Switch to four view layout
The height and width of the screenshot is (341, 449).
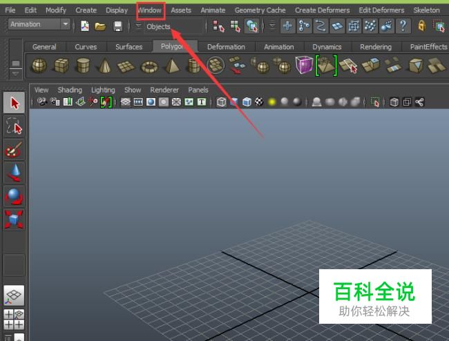[14, 320]
